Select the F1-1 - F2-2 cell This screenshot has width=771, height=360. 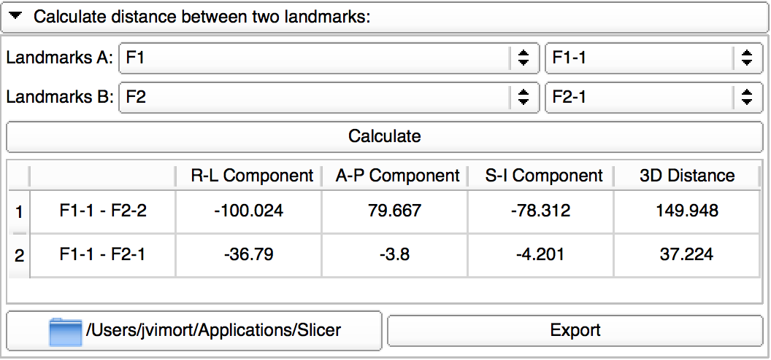pos(102,212)
